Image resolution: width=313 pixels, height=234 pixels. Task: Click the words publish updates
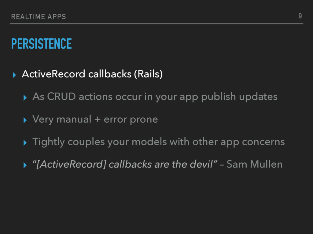239,97
